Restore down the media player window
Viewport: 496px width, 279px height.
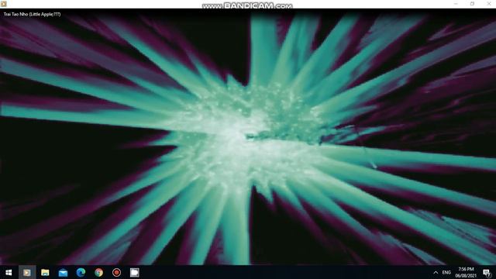[x=472, y=4]
